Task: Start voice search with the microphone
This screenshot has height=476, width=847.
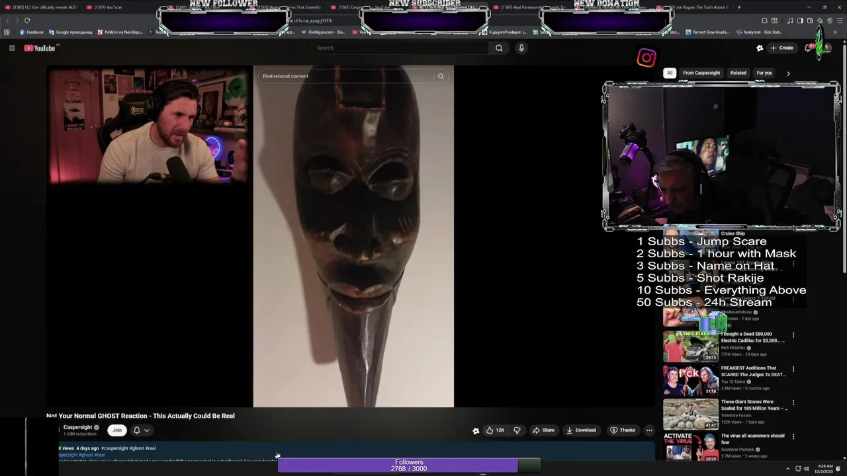Action: (521, 48)
